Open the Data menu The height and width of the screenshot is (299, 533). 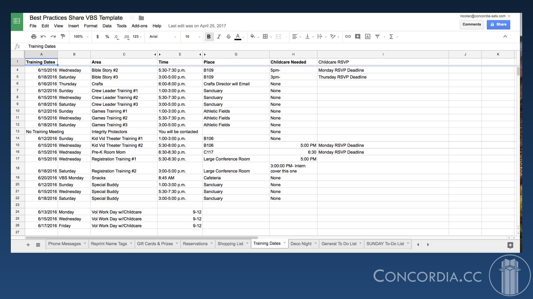click(107, 26)
